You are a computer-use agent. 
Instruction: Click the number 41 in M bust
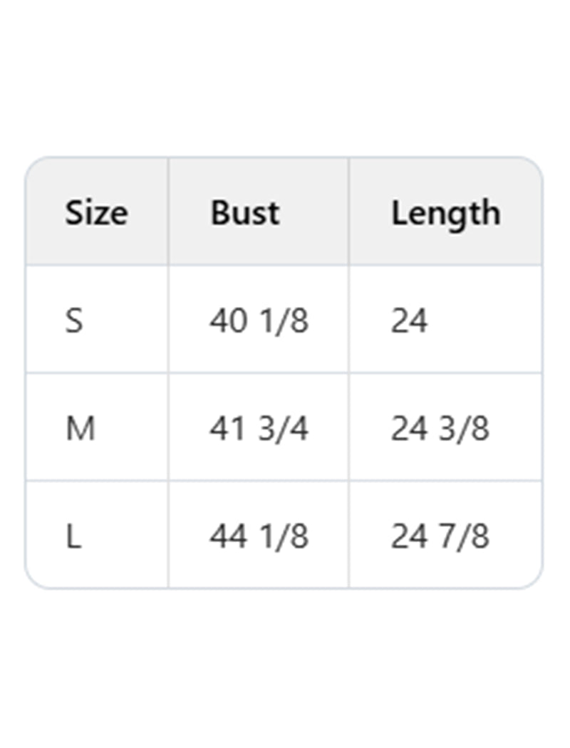(227, 429)
